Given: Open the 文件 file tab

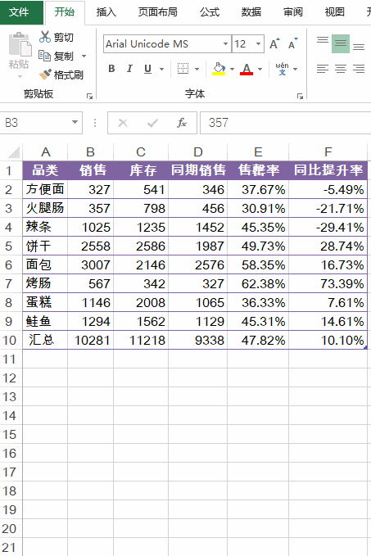Looking at the screenshot, I should (x=19, y=12).
